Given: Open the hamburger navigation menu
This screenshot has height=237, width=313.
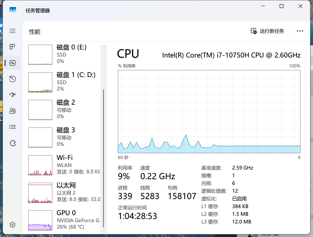Looking at the screenshot, I should [13, 31].
